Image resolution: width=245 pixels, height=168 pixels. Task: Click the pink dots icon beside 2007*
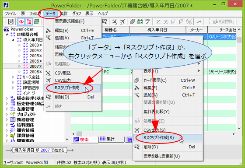point(25,66)
